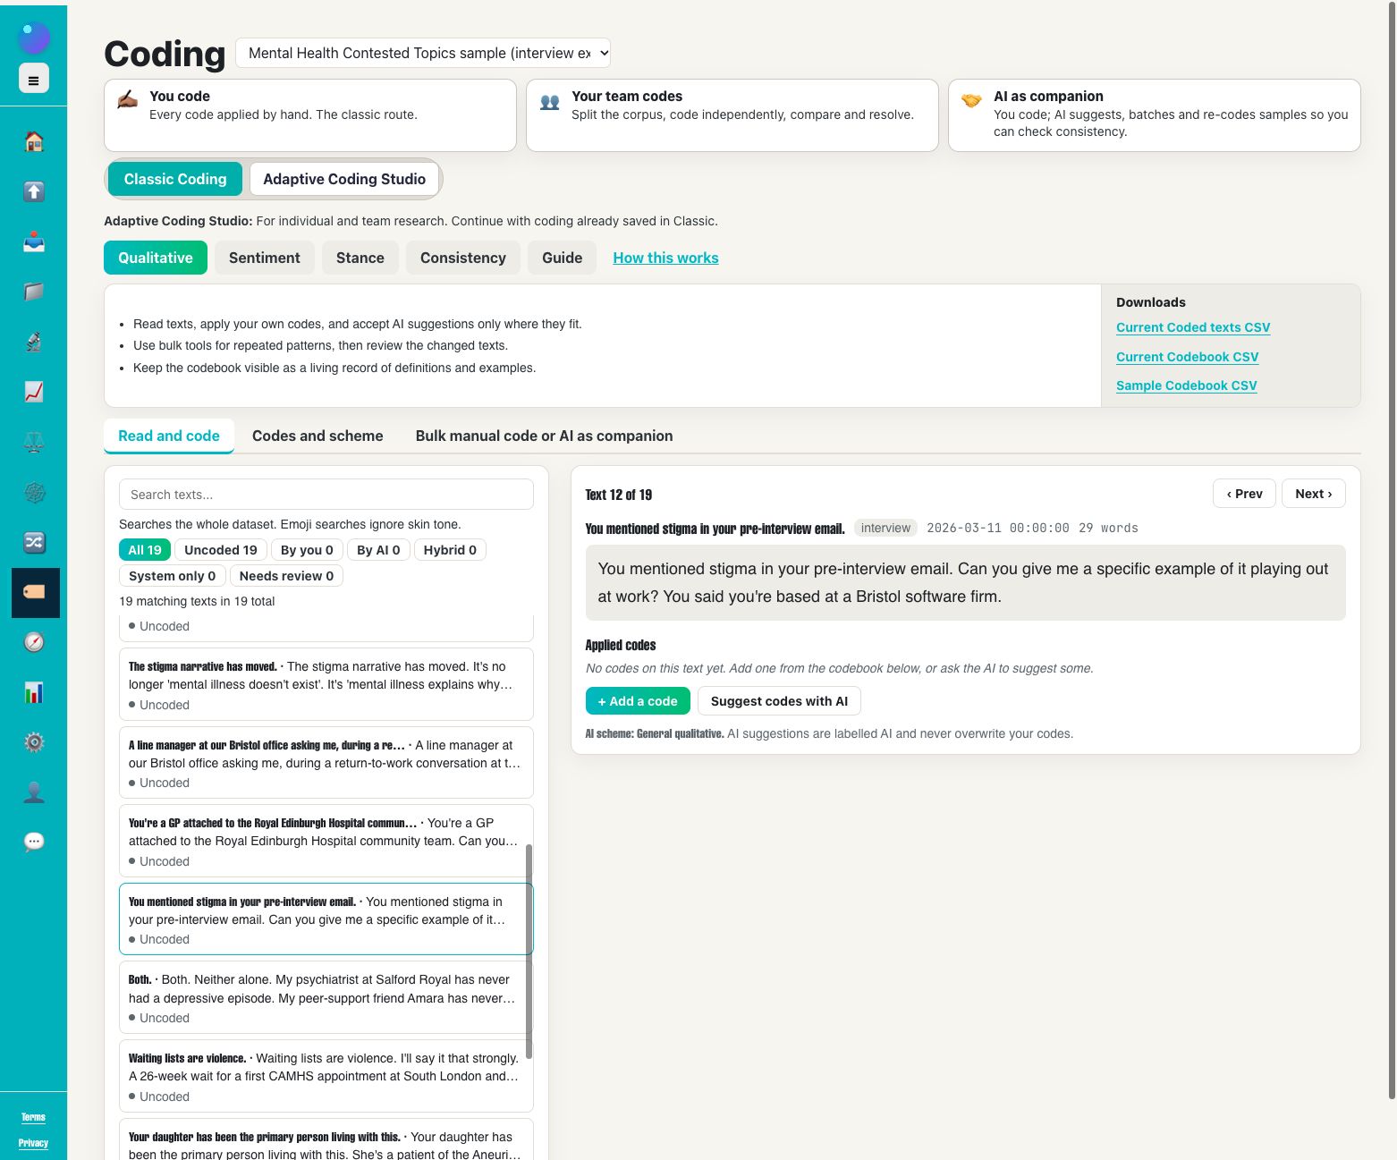The width and height of the screenshot is (1397, 1160).
Task: Select the highlighted tag coding icon
Action: [x=35, y=592]
